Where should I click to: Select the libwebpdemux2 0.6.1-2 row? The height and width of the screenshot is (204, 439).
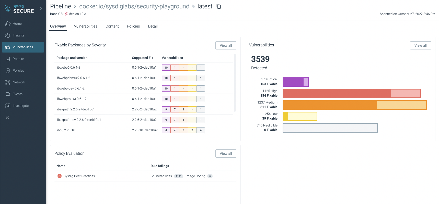pyautogui.click(x=144, y=78)
